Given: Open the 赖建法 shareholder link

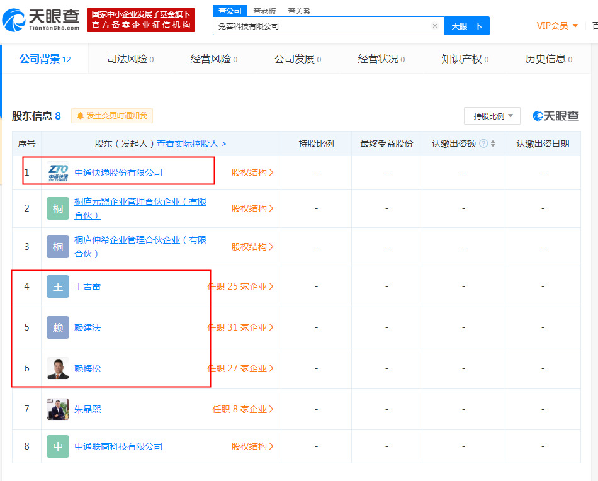Looking at the screenshot, I should coord(87,327).
